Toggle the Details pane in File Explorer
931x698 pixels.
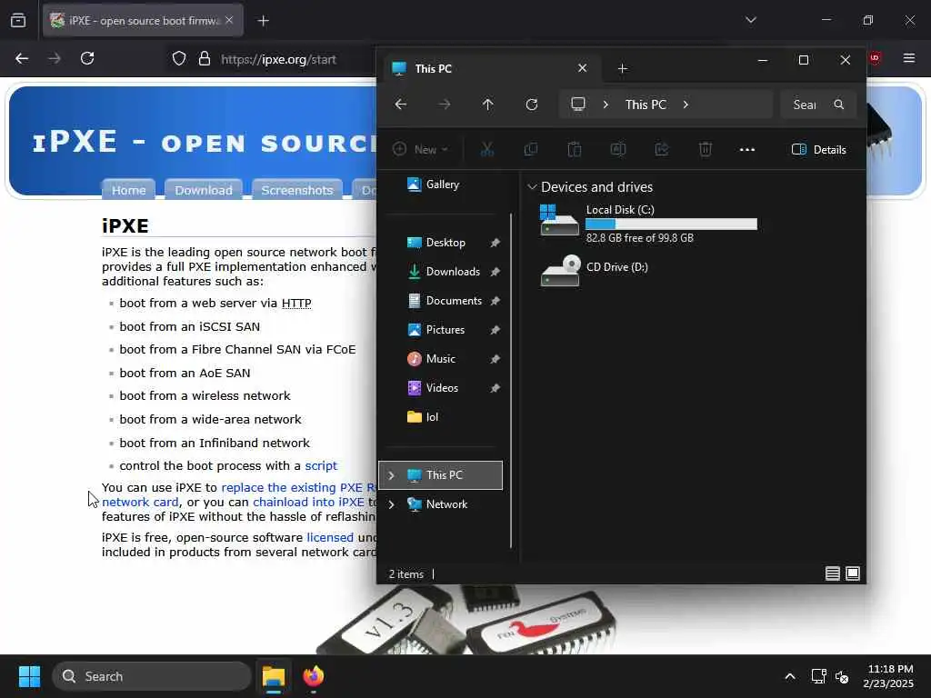[x=819, y=150]
